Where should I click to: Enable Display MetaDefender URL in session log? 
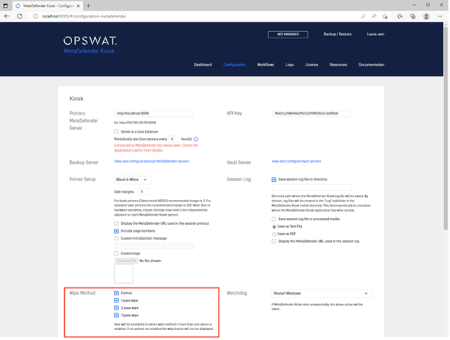[274, 242]
